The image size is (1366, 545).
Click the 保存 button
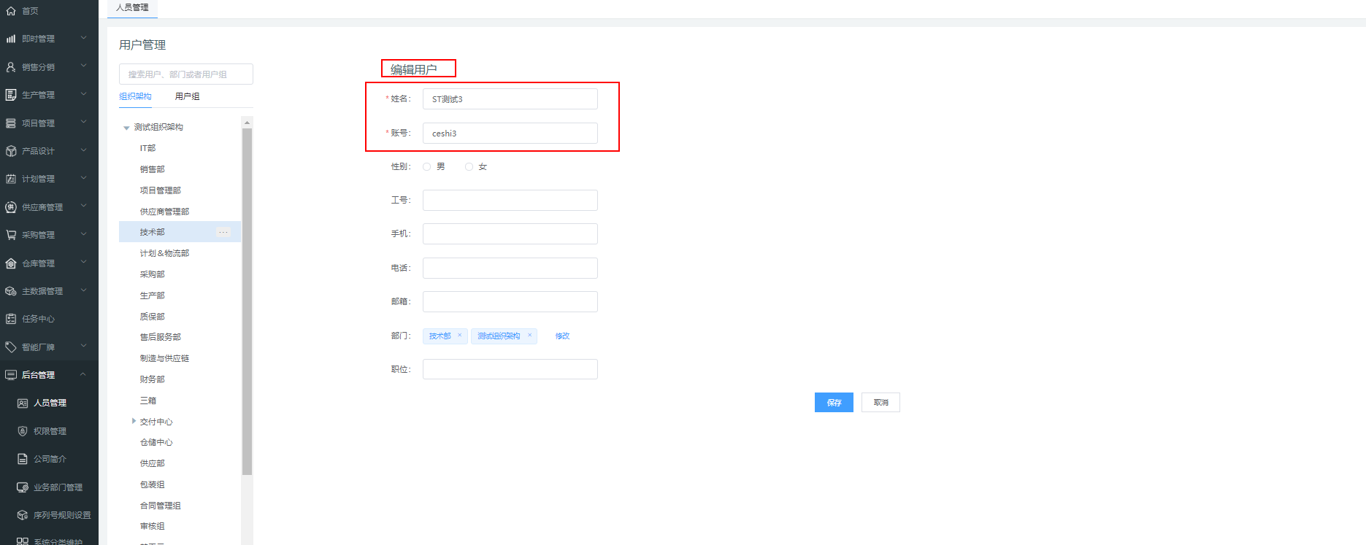[x=834, y=403]
